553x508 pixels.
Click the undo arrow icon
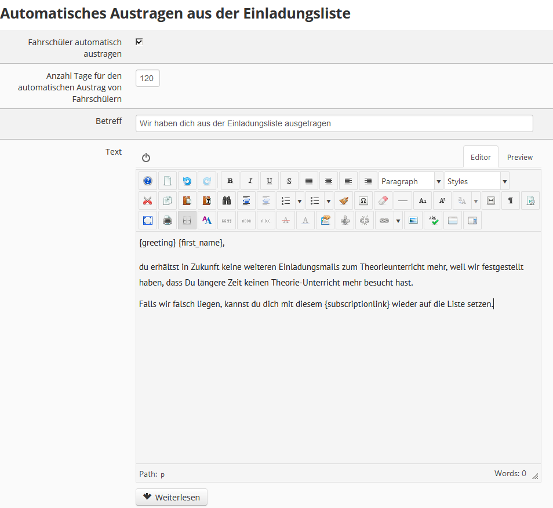coord(187,181)
